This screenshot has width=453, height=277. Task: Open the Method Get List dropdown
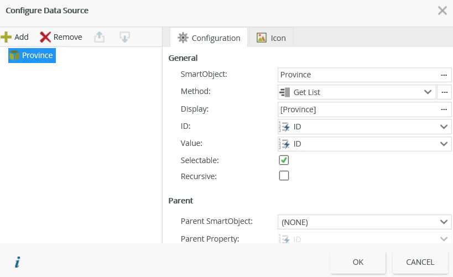[x=356, y=92]
